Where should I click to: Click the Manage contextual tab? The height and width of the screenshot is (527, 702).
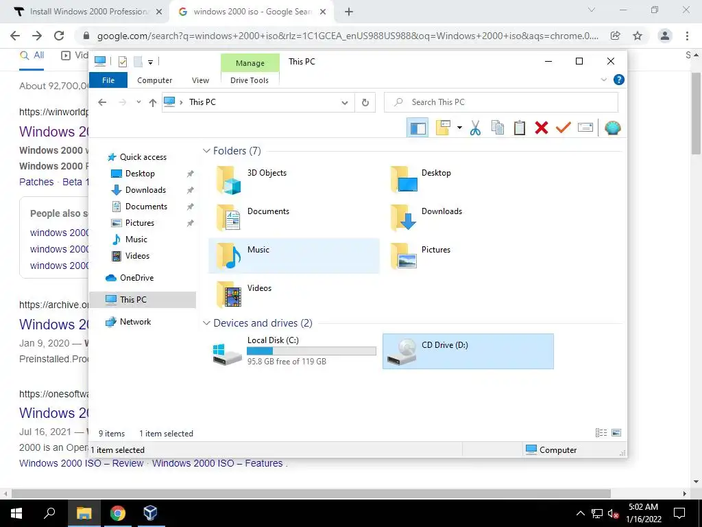pyautogui.click(x=250, y=63)
